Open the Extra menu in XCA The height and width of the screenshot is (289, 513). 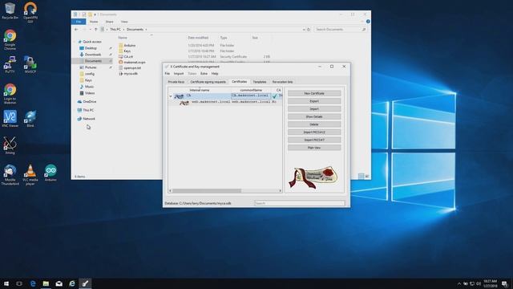[x=204, y=73]
